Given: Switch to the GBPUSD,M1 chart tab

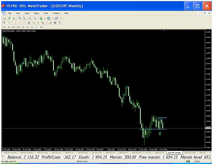Looking at the screenshot, I should point(123,153).
